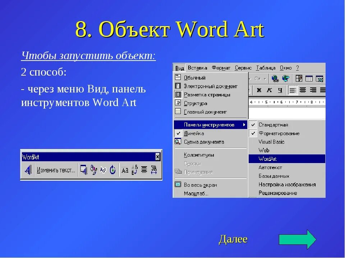Screen dimensions: 345x258
Task: Open the Формат menu
Action: 221,68
